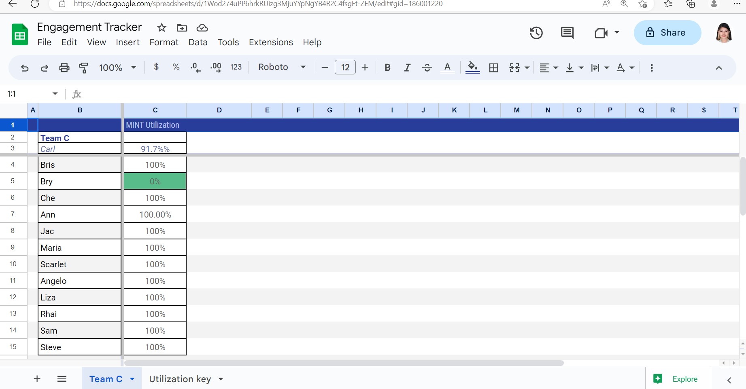
Task: Click the redo arrow icon
Action: [45, 68]
